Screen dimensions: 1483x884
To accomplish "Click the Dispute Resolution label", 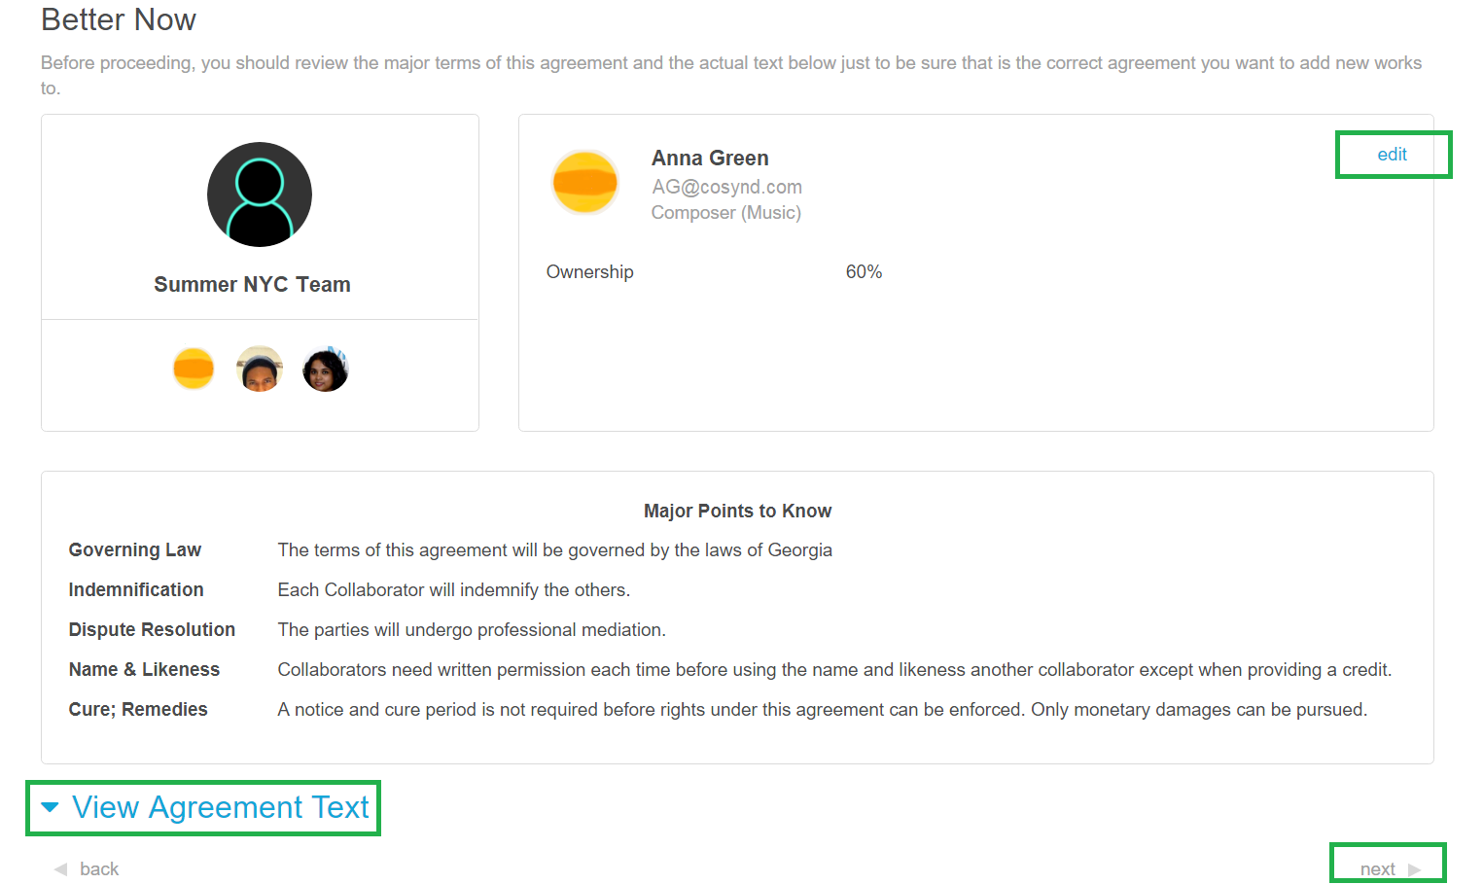I will (x=152, y=630).
